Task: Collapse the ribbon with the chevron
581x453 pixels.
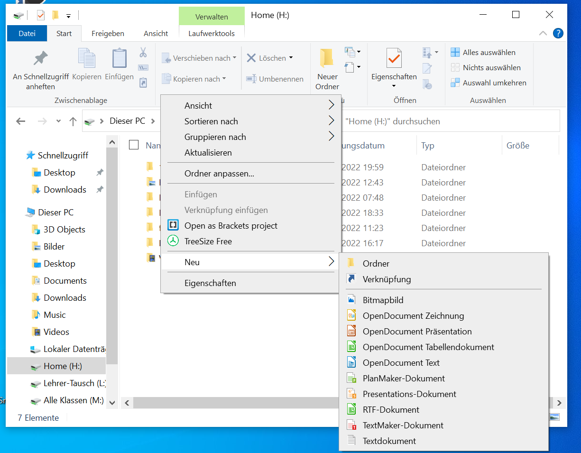Action: point(544,33)
